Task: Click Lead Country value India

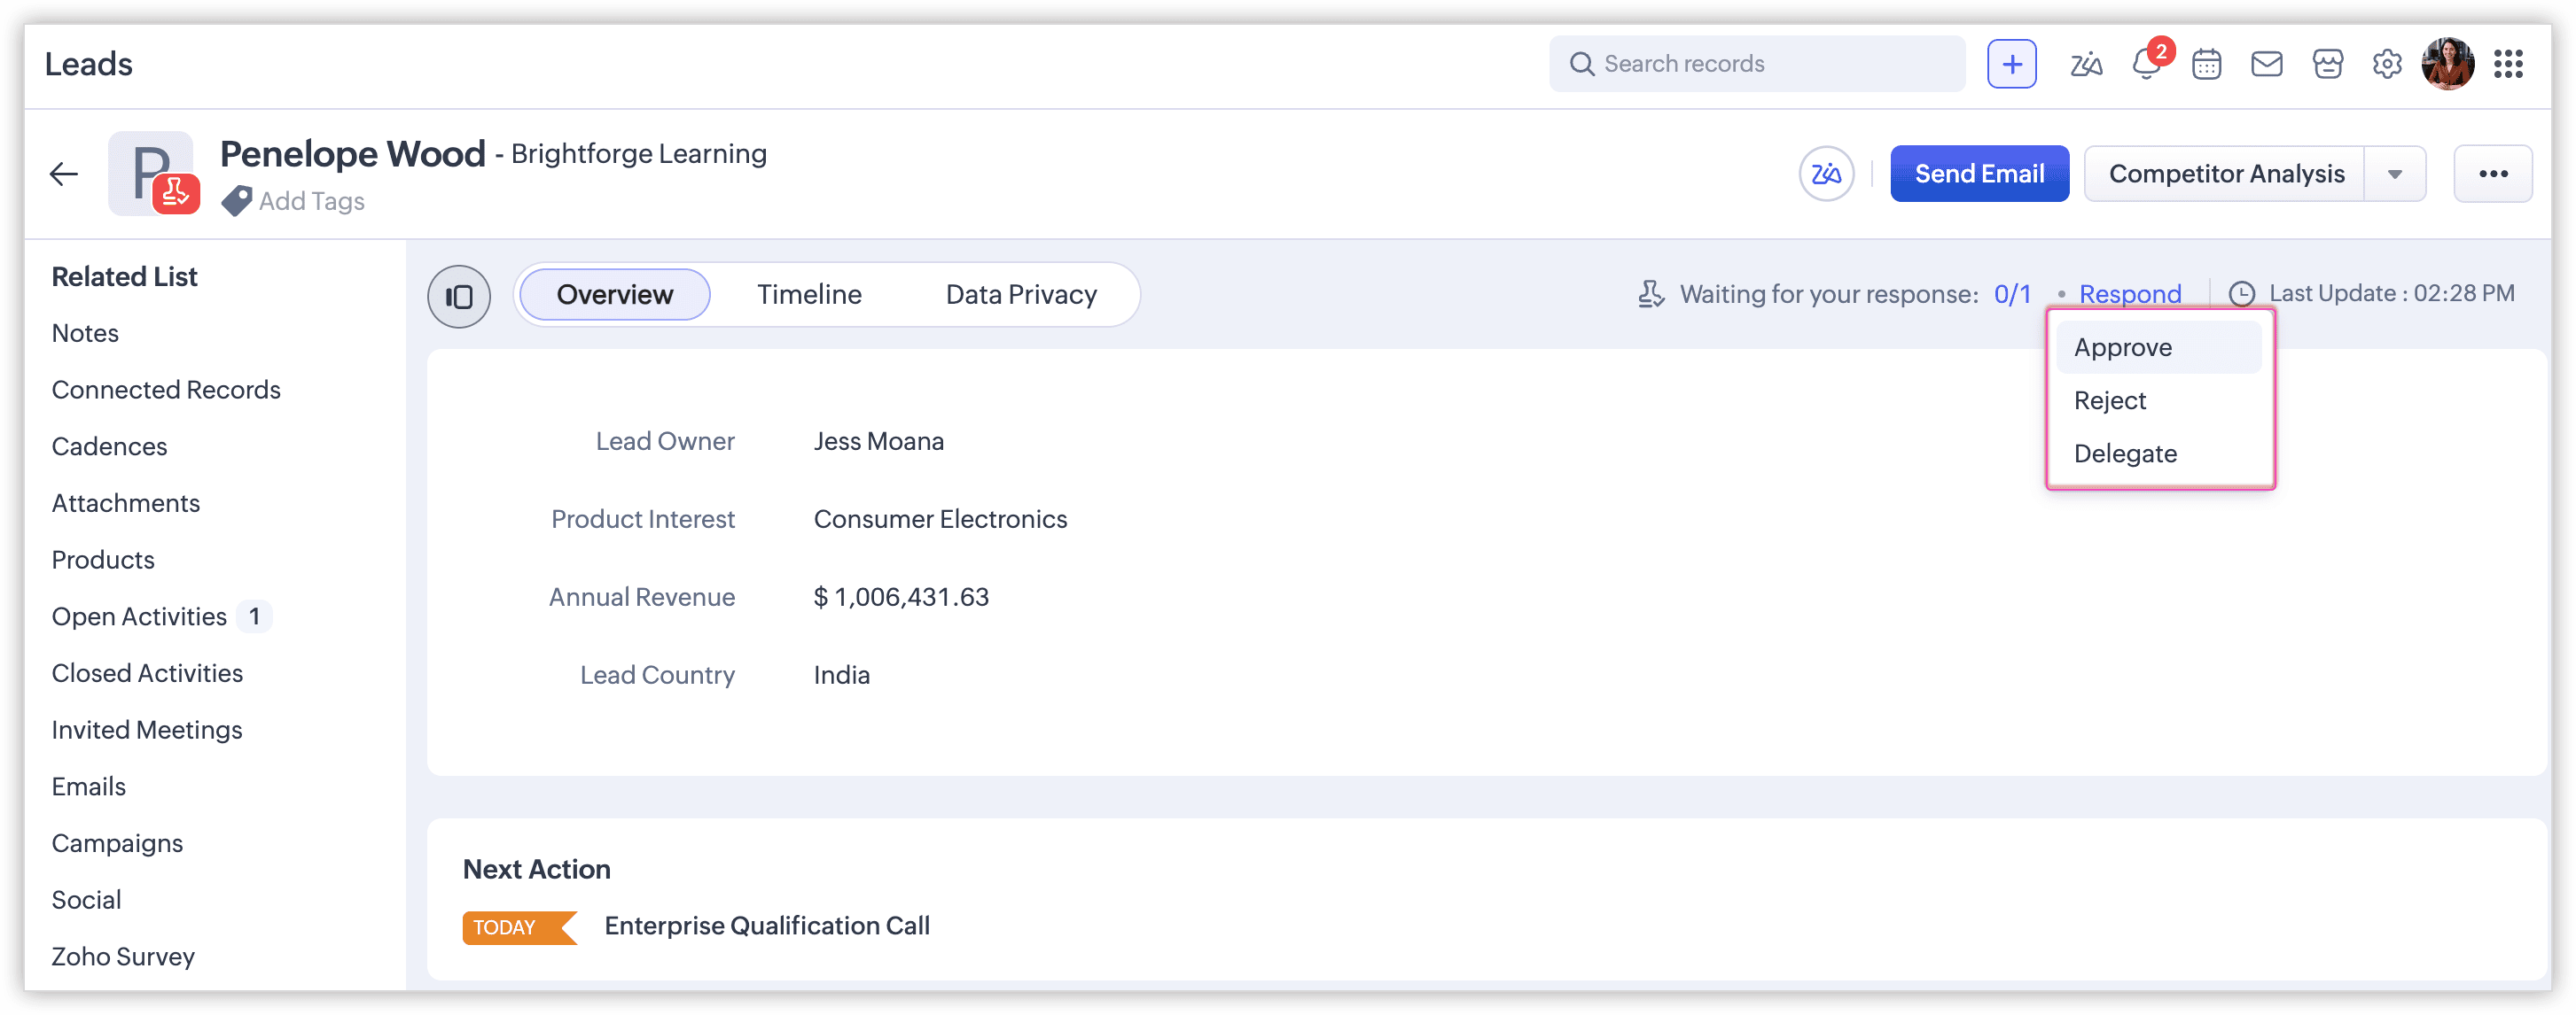Action: (x=841, y=675)
